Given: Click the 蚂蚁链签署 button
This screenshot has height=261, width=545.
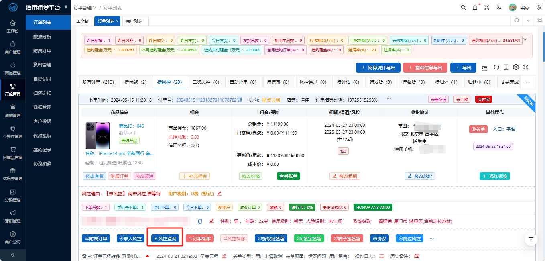Looking at the screenshot, I should (x=271, y=239).
